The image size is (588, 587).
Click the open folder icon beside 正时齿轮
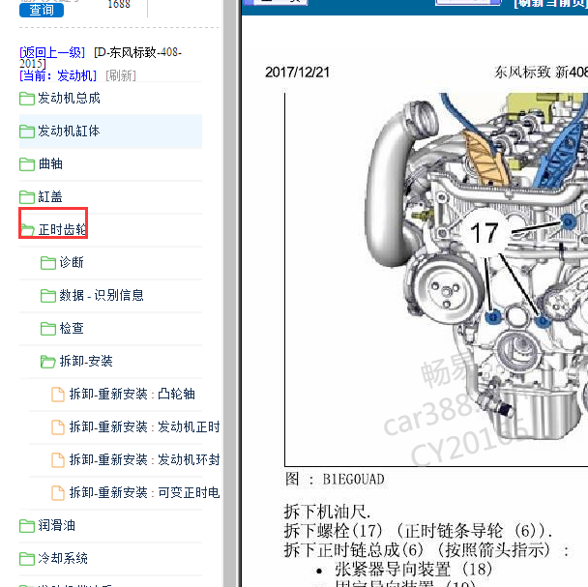coord(27,230)
